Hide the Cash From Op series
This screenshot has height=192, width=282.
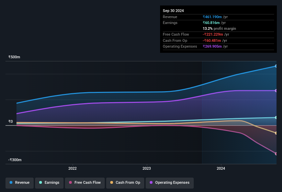(125, 183)
